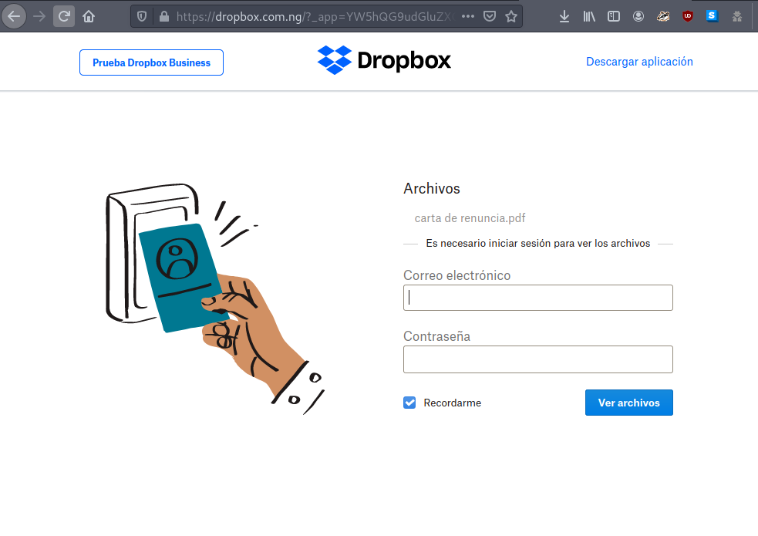758x536 pixels.
Task: Click the hand with ID card illustration
Action: pyautogui.click(x=215, y=298)
